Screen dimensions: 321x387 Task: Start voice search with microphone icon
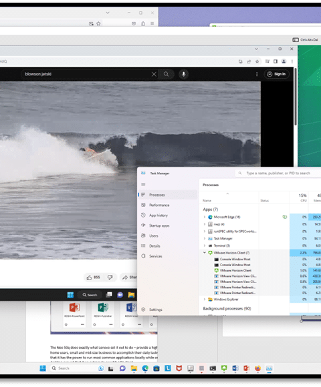(183, 74)
